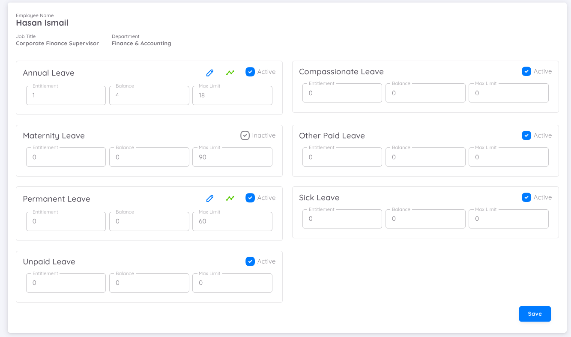Enable the Inactive toggle for Maternity Leave
The image size is (571, 337).
point(245,135)
